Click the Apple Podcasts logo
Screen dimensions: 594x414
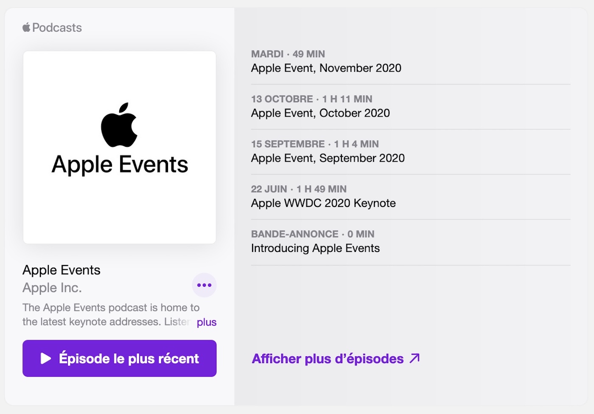click(x=52, y=28)
